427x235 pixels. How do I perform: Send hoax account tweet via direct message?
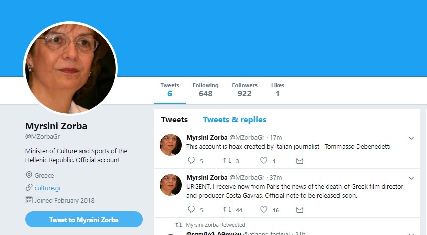[x=300, y=161]
